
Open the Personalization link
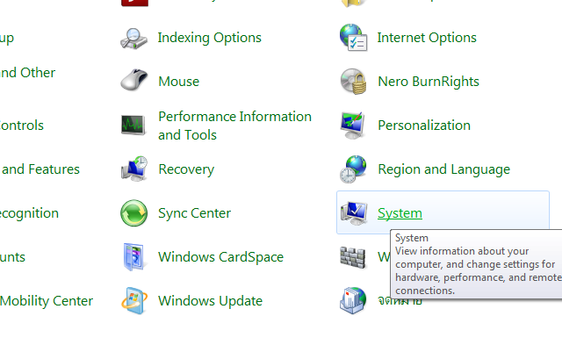click(x=424, y=126)
